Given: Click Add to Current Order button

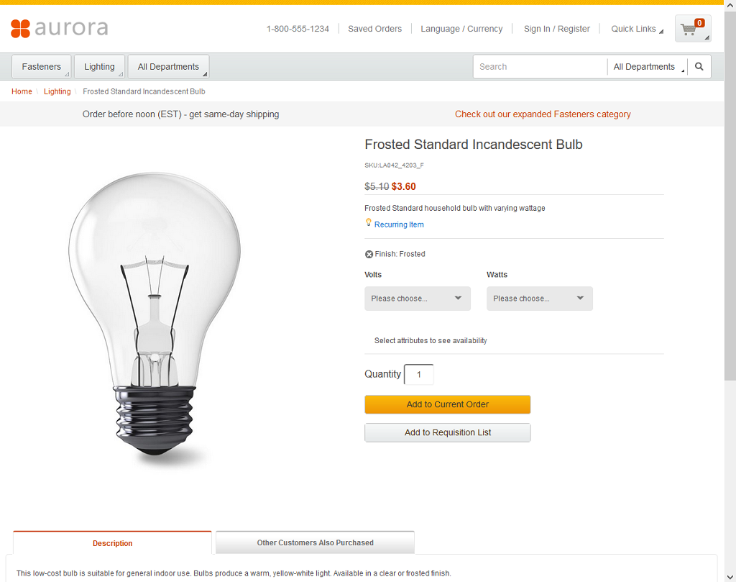Looking at the screenshot, I should tap(447, 404).
